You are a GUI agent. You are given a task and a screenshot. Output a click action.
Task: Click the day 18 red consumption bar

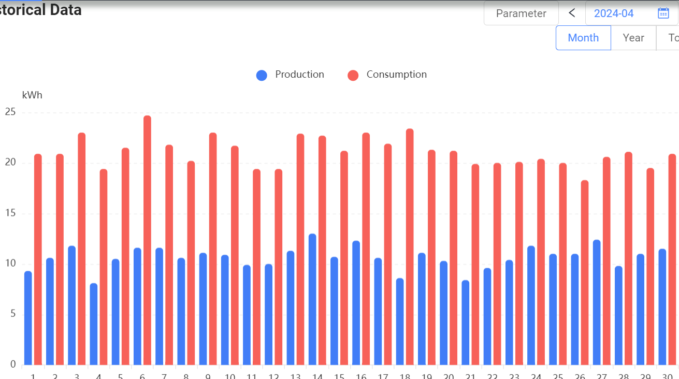410,247
